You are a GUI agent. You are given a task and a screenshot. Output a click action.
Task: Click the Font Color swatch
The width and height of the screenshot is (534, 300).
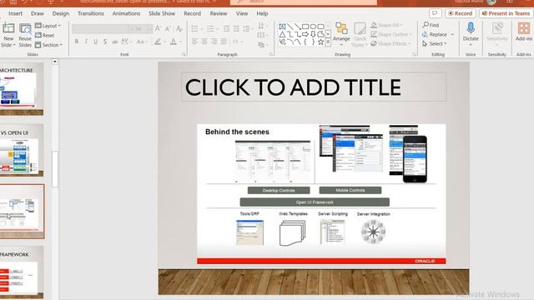(174, 42)
